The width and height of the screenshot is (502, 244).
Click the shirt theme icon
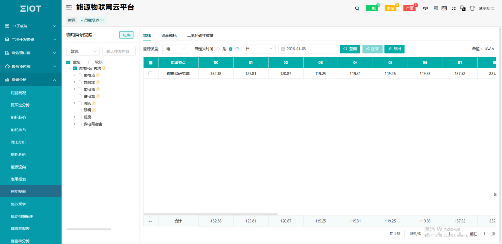point(472,8)
